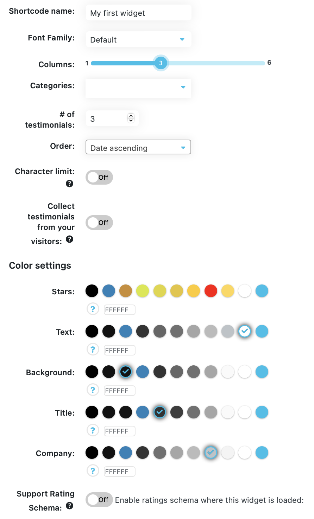Turn on Support Rating Schema switch
Image resolution: width=314 pixels, height=519 pixels.
tap(99, 500)
